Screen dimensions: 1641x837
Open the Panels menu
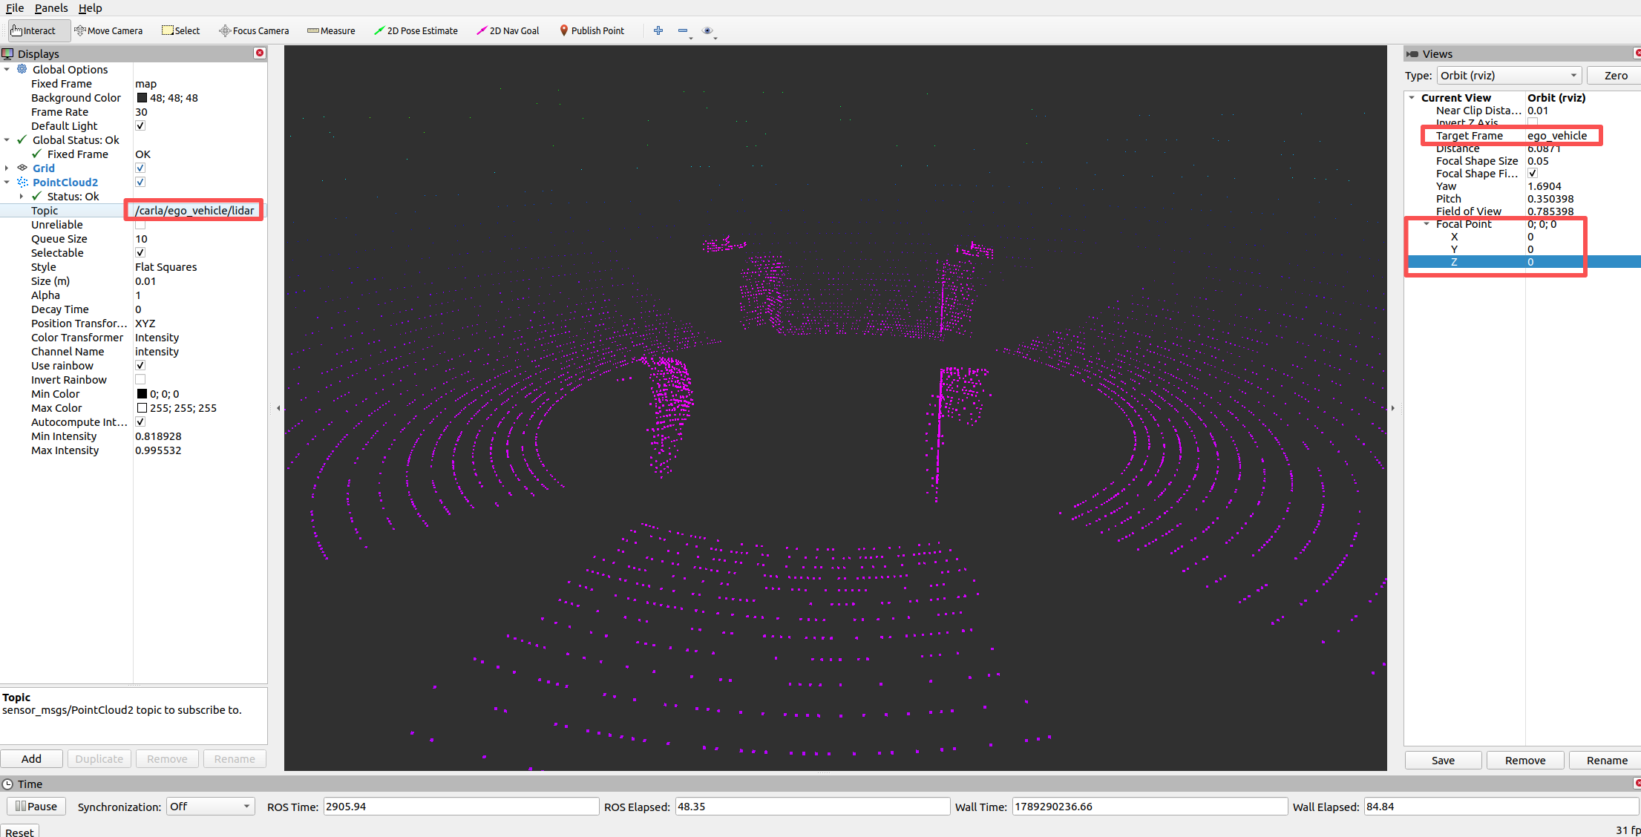click(51, 8)
